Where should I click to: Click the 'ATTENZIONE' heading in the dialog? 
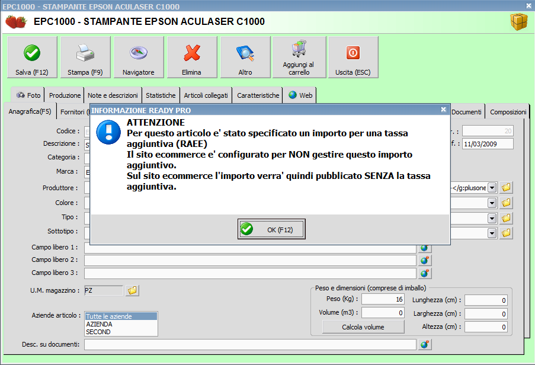156,123
